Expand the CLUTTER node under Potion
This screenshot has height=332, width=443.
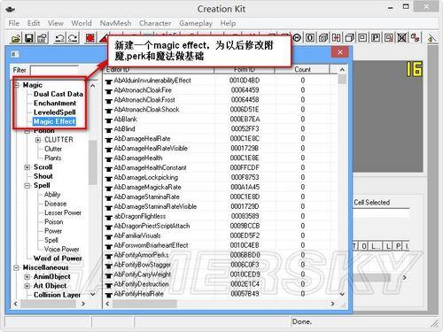[x=38, y=140]
